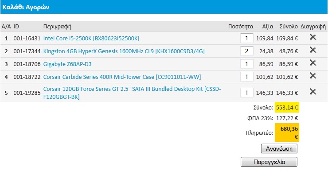Open Intel Core i5-2500K product link
The image size is (328, 176).
[x=91, y=38]
